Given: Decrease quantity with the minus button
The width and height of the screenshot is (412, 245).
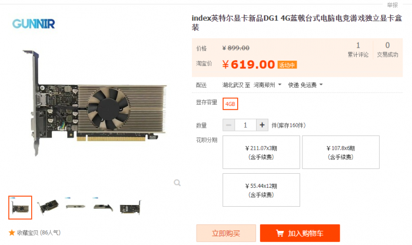Looking at the screenshot, I should [x=228, y=125].
